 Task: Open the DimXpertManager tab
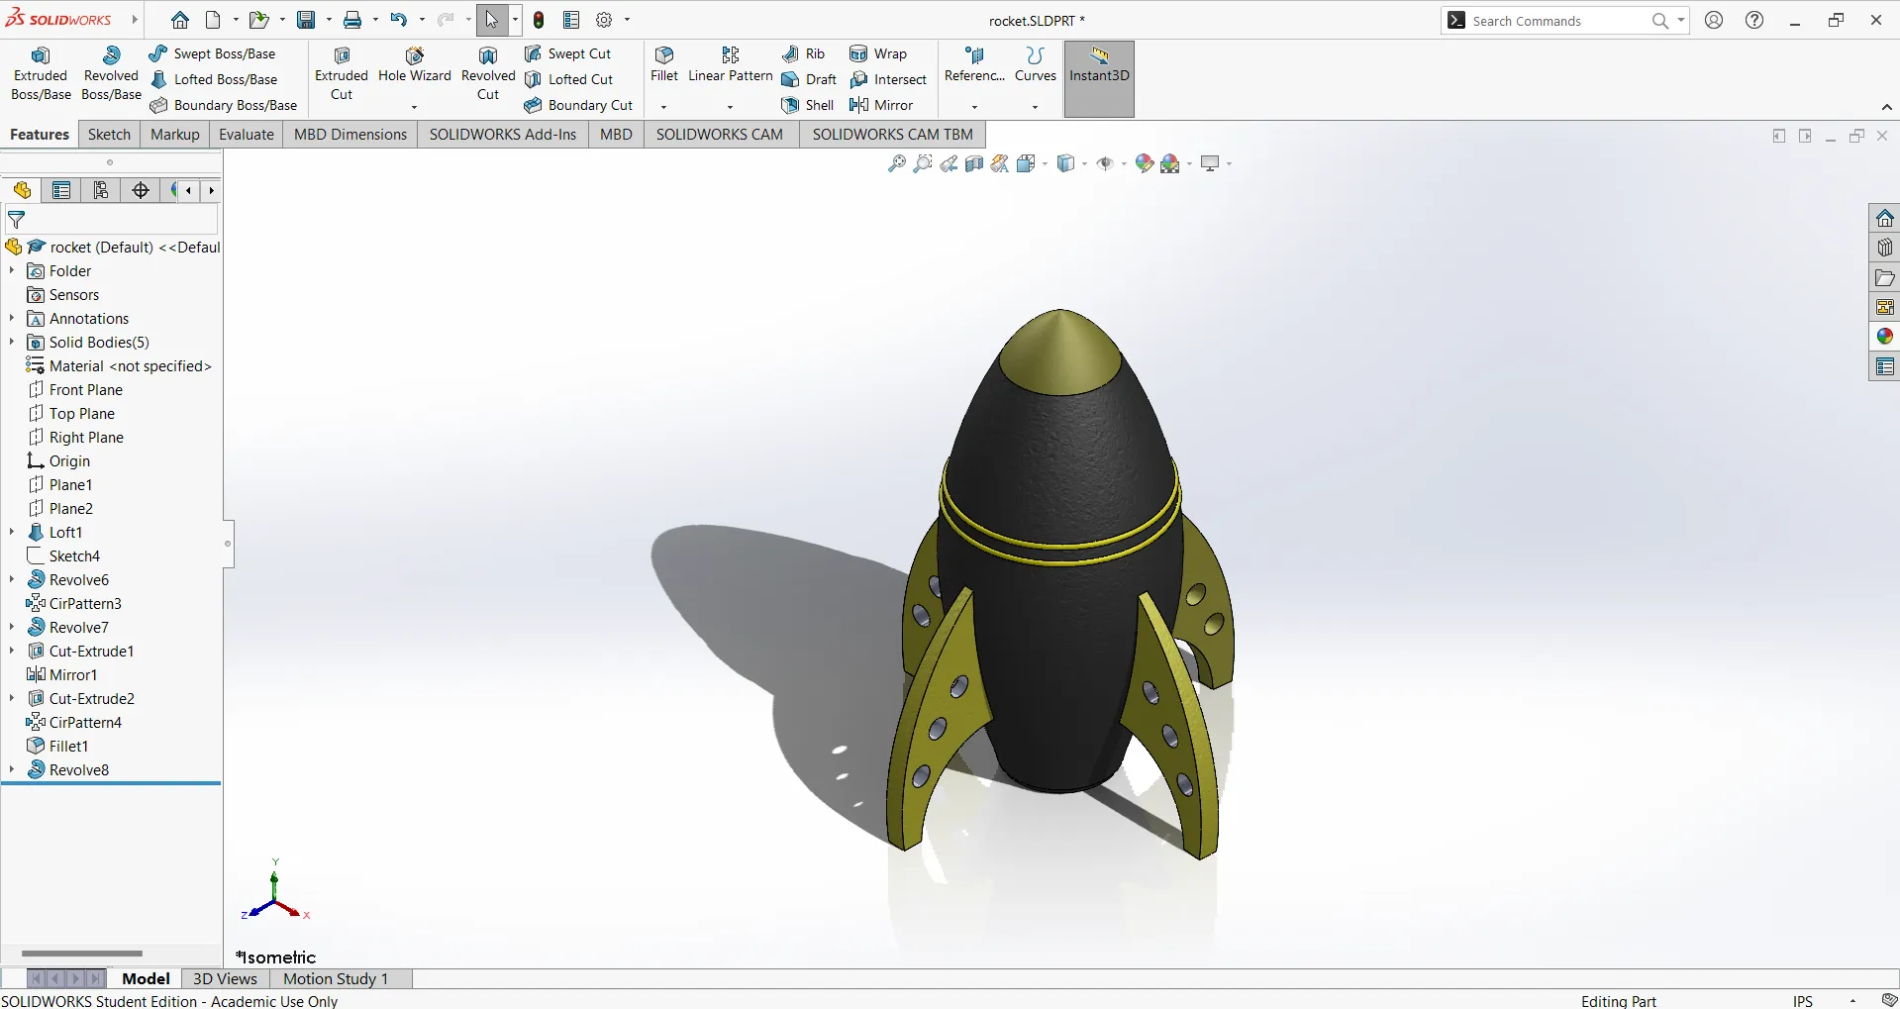tap(141, 190)
